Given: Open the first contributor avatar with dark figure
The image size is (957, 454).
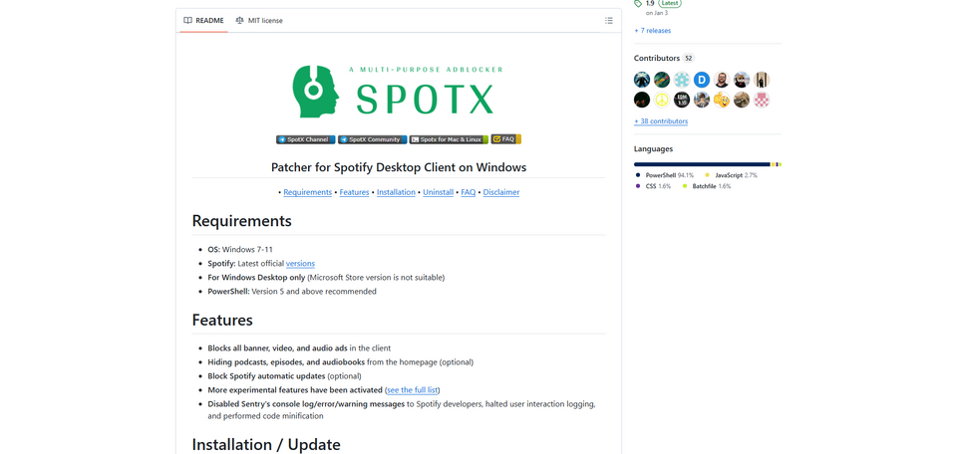Looking at the screenshot, I should pyautogui.click(x=642, y=80).
